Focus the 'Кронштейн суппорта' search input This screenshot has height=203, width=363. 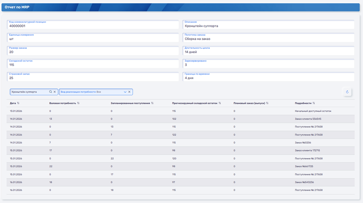[x=29, y=92]
